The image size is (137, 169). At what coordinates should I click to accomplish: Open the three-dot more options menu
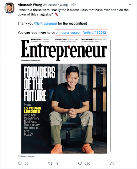pyautogui.click(x=131, y=5)
